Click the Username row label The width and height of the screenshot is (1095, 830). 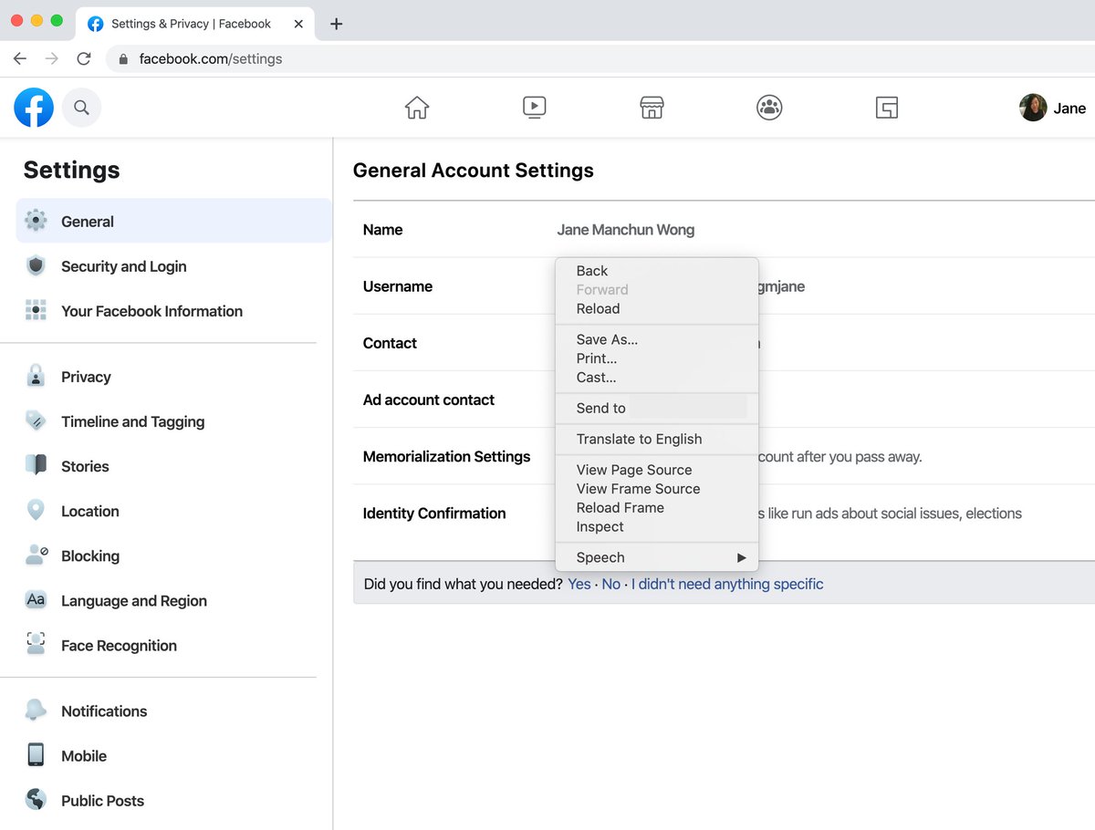tap(398, 286)
